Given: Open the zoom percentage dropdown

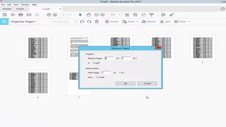Looking at the screenshot, I should (x=119, y=15).
